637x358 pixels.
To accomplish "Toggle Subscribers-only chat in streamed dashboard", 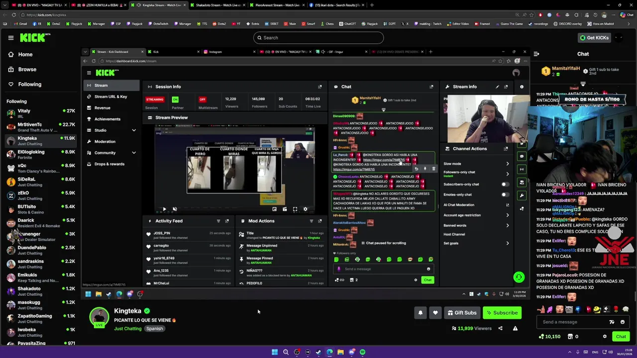I will click(505, 184).
